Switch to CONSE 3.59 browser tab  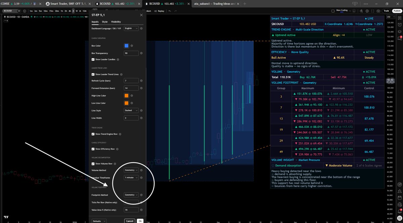[21, 4]
